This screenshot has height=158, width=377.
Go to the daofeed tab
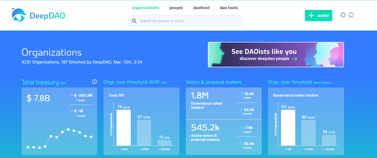click(x=201, y=8)
